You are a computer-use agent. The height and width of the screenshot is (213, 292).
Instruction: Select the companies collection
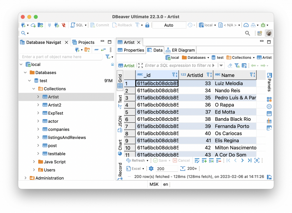tap(59, 129)
